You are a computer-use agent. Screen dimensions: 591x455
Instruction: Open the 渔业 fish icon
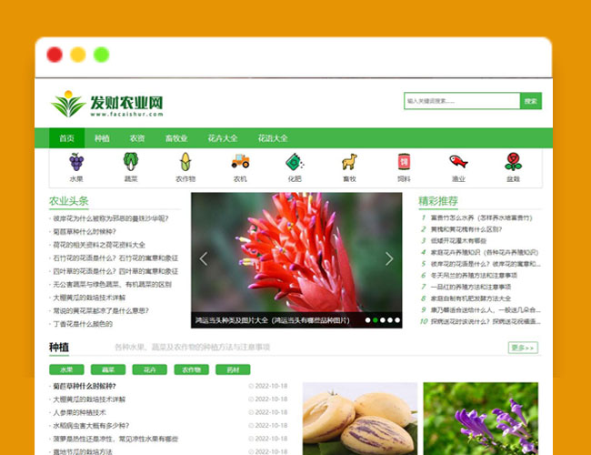pos(458,162)
